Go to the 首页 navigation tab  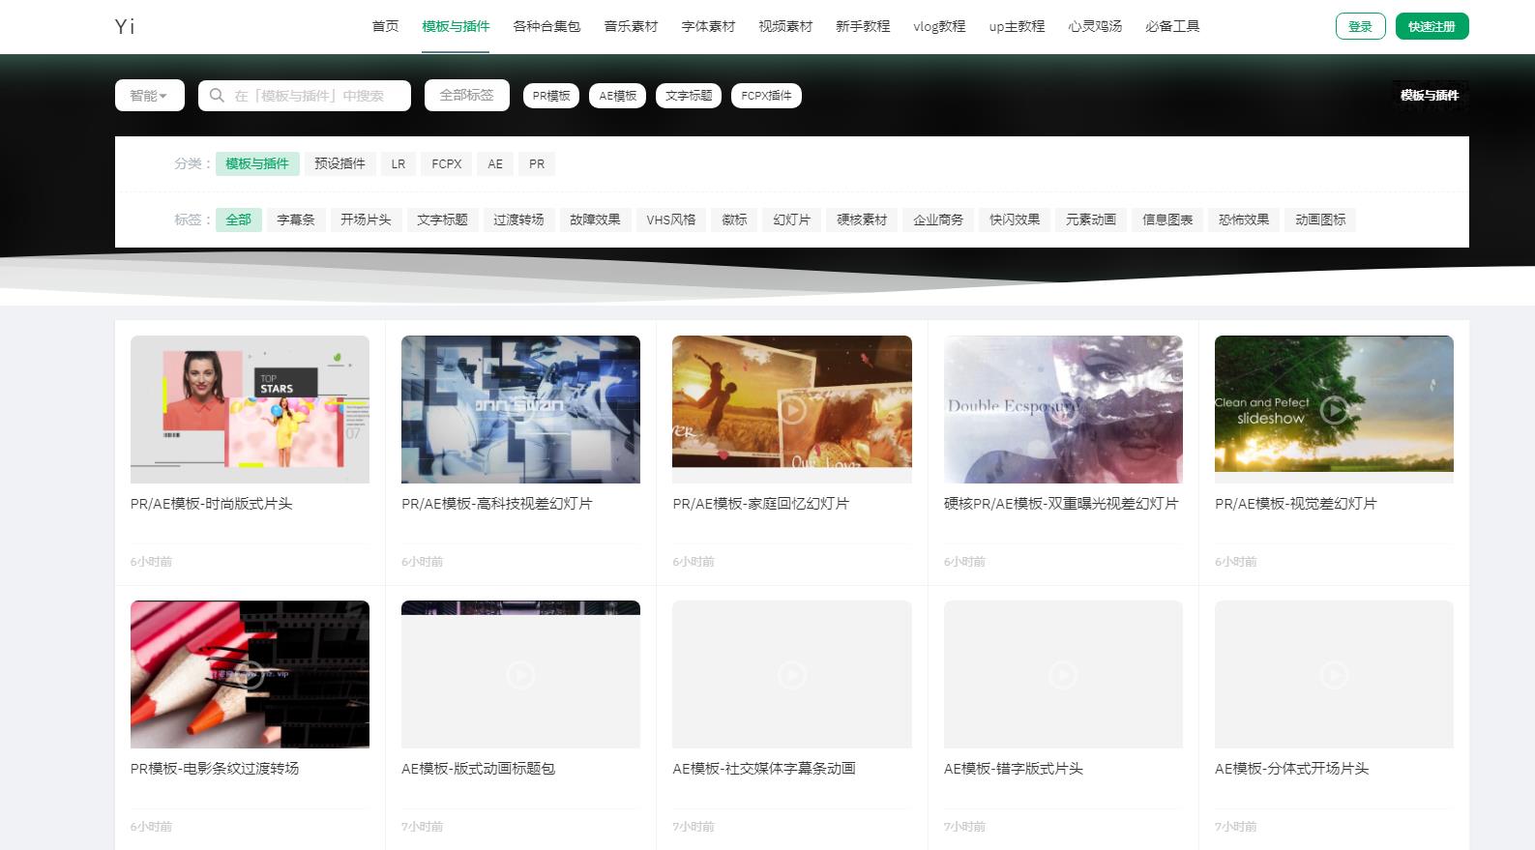point(385,26)
